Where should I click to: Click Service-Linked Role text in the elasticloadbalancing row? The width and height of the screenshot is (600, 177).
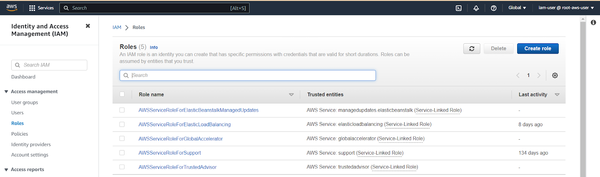(x=408, y=124)
